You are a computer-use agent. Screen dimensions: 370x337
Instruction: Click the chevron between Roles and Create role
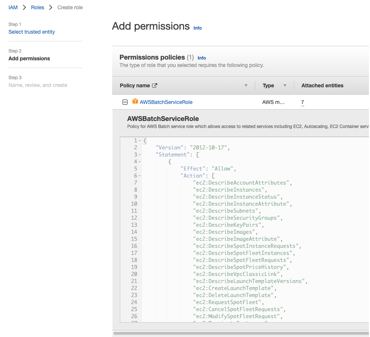pyautogui.click(x=50, y=7)
